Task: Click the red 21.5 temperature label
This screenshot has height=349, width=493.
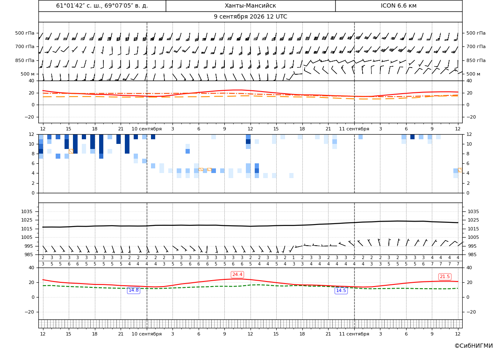Action: click(x=445, y=276)
